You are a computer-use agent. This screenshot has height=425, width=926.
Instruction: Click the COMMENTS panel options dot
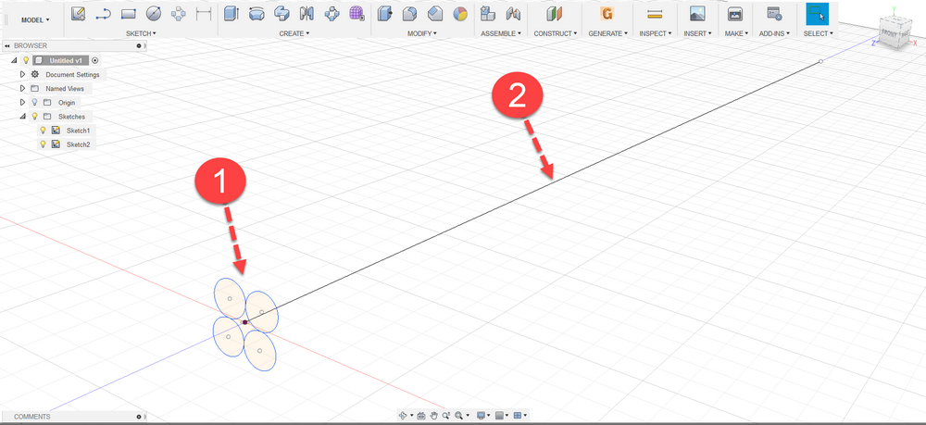pyautogui.click(x=139, y=417)
